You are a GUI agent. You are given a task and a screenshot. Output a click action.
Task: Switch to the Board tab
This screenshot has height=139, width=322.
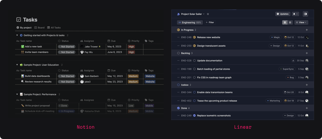pyautogui.click(x=39, y=28)
